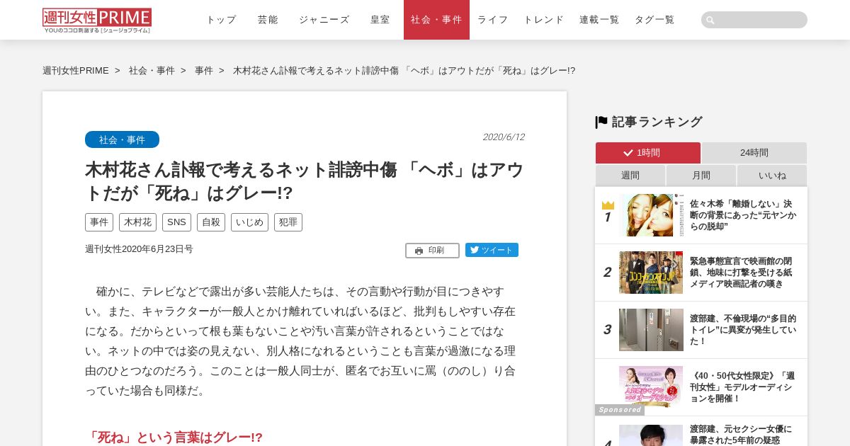Click 社会・事件 breadcrumb link
Image resolution: width=850 pixels, height=446 pixels.
[152, 71]
